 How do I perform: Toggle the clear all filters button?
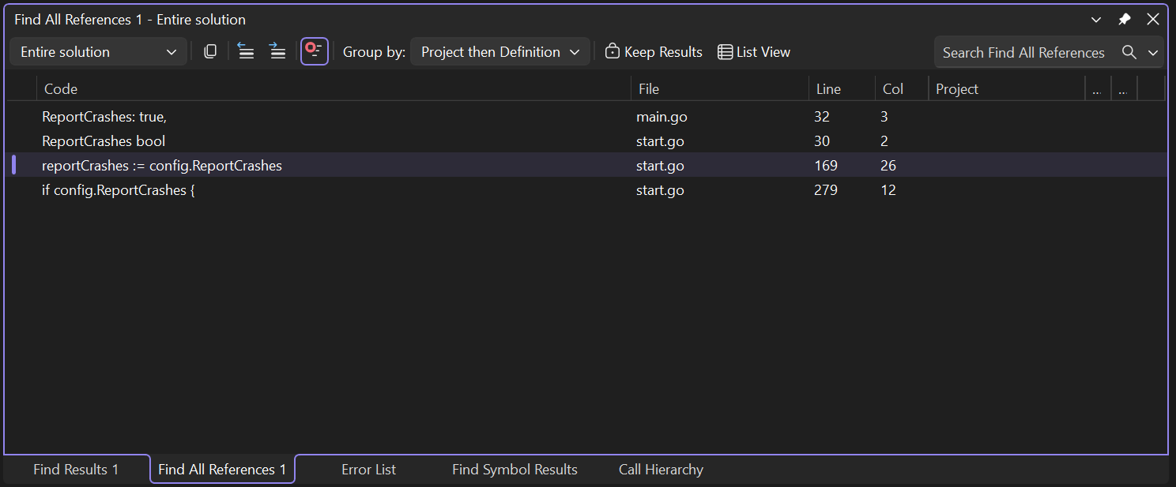click(315, 52)
